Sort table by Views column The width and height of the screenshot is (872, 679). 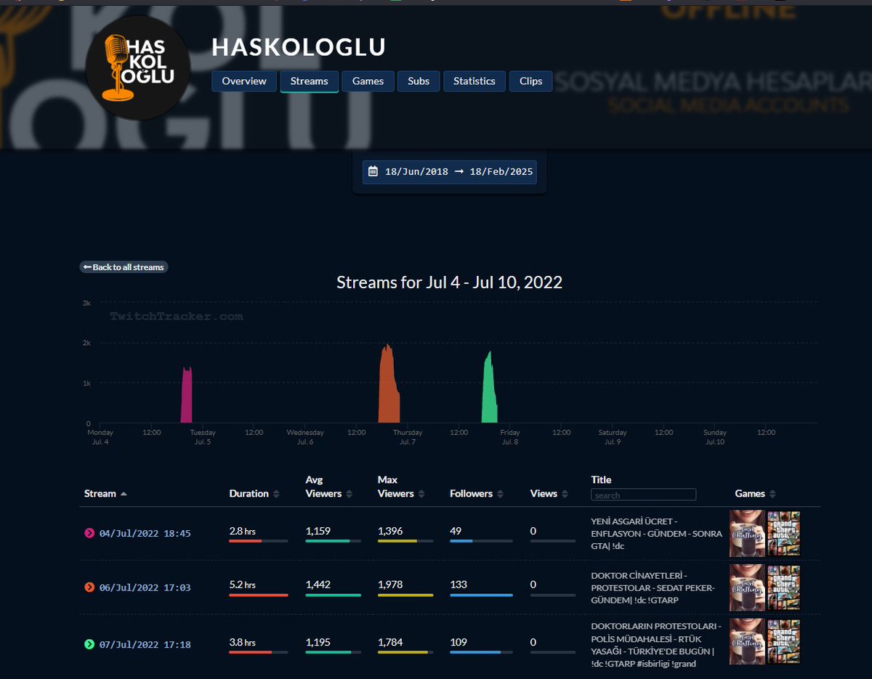[x=549, y=494]
